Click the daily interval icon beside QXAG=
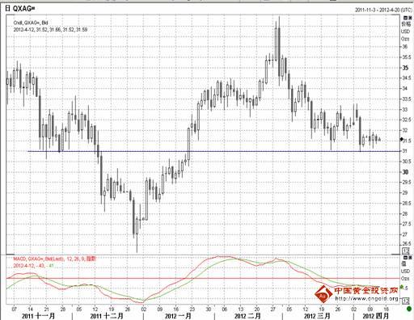Image resolution: width=414 pixels, height=320 pixels. tap(7, 8)
